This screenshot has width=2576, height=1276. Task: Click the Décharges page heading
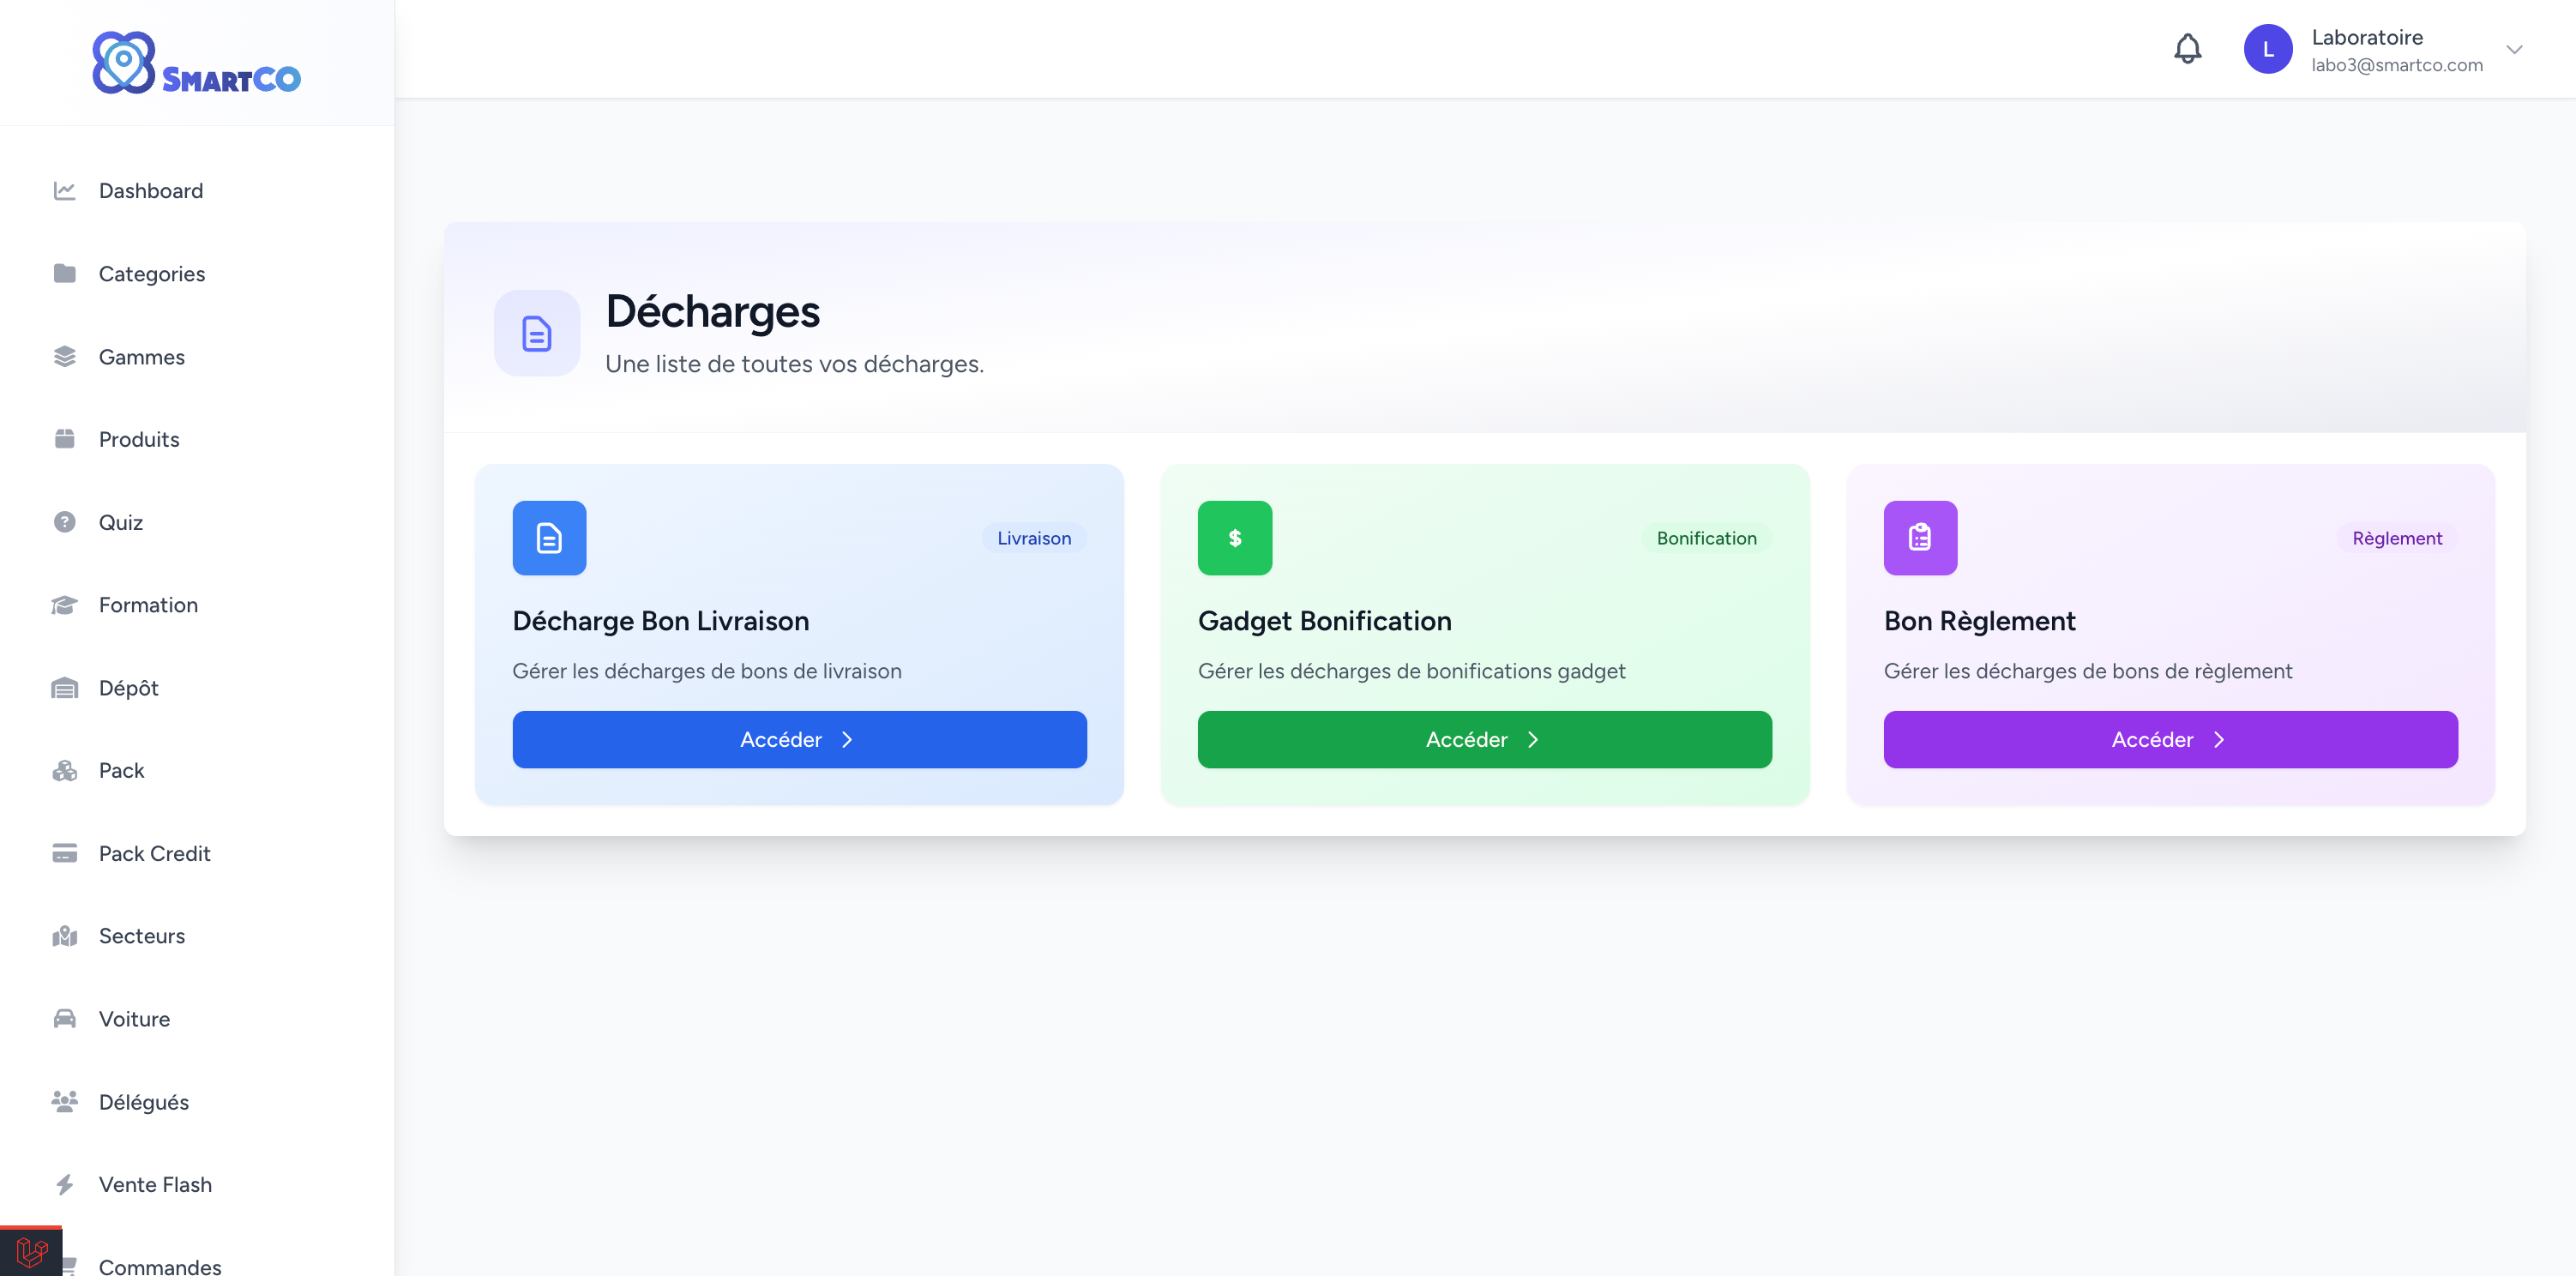712,311
